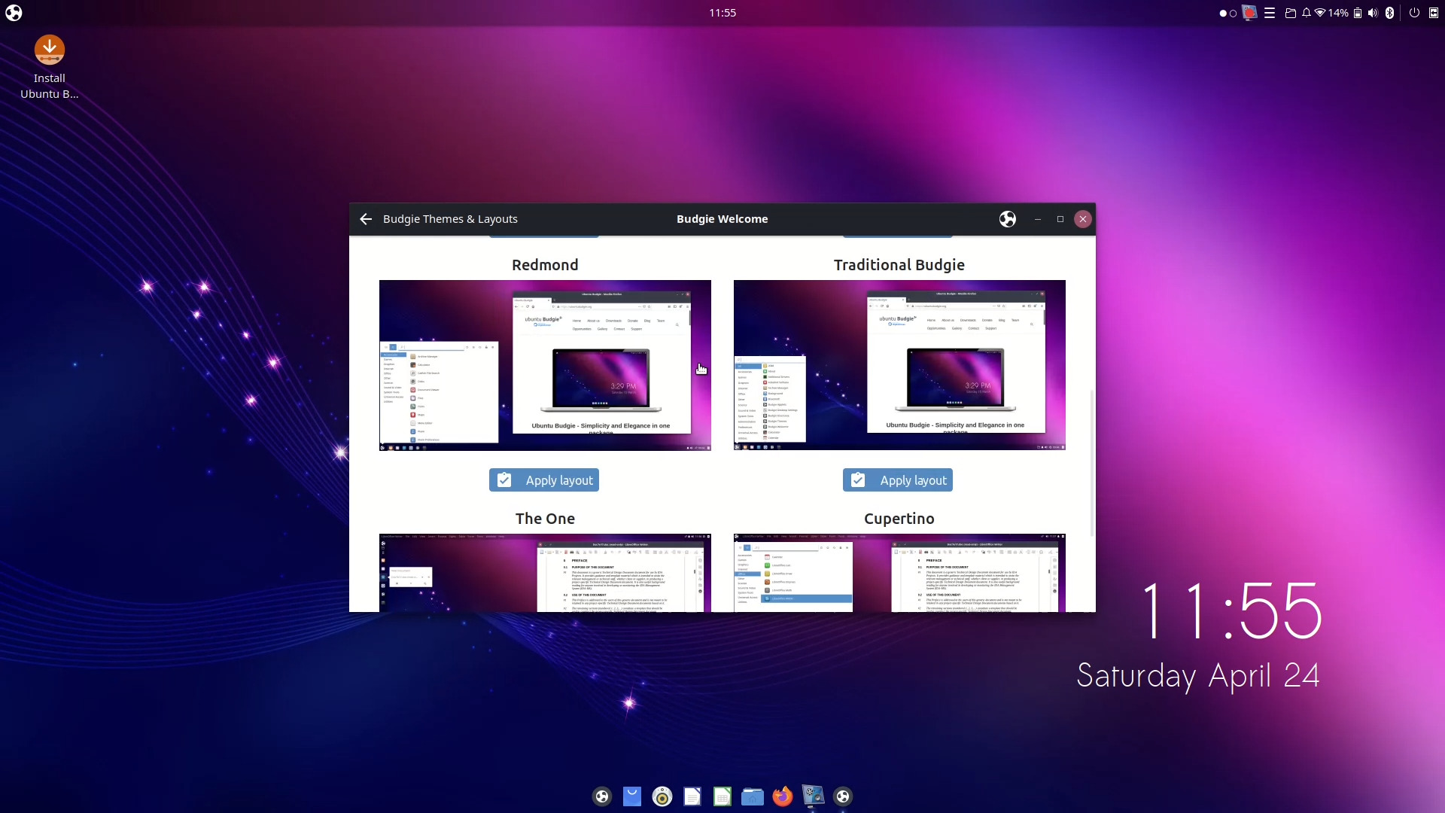Go back using the arrow in Budgie Welcome header
The image size is (1445, 813).
pyautogui.click(x=366, y=219)
